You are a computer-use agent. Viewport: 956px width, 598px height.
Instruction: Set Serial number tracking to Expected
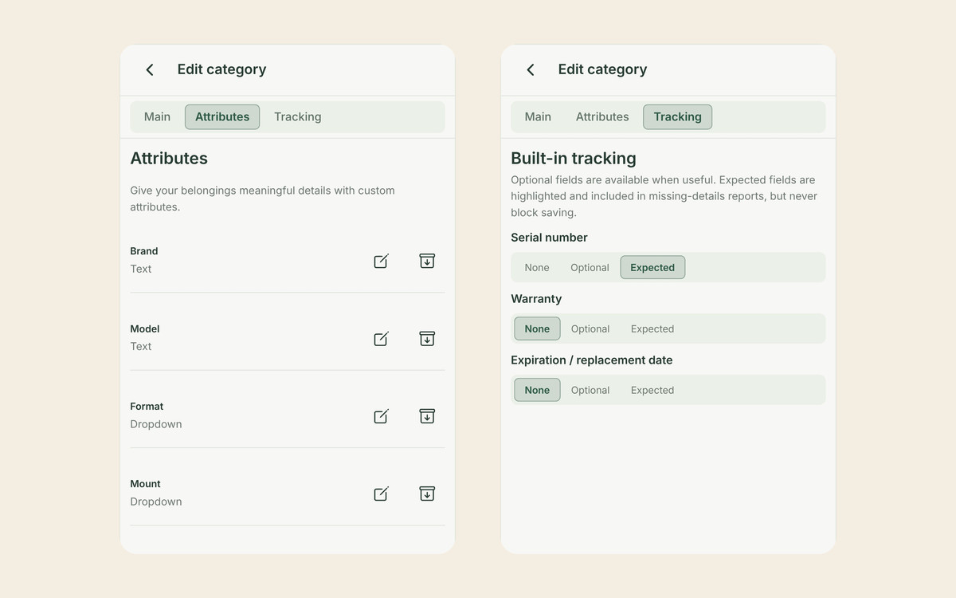tap(652, 268)
